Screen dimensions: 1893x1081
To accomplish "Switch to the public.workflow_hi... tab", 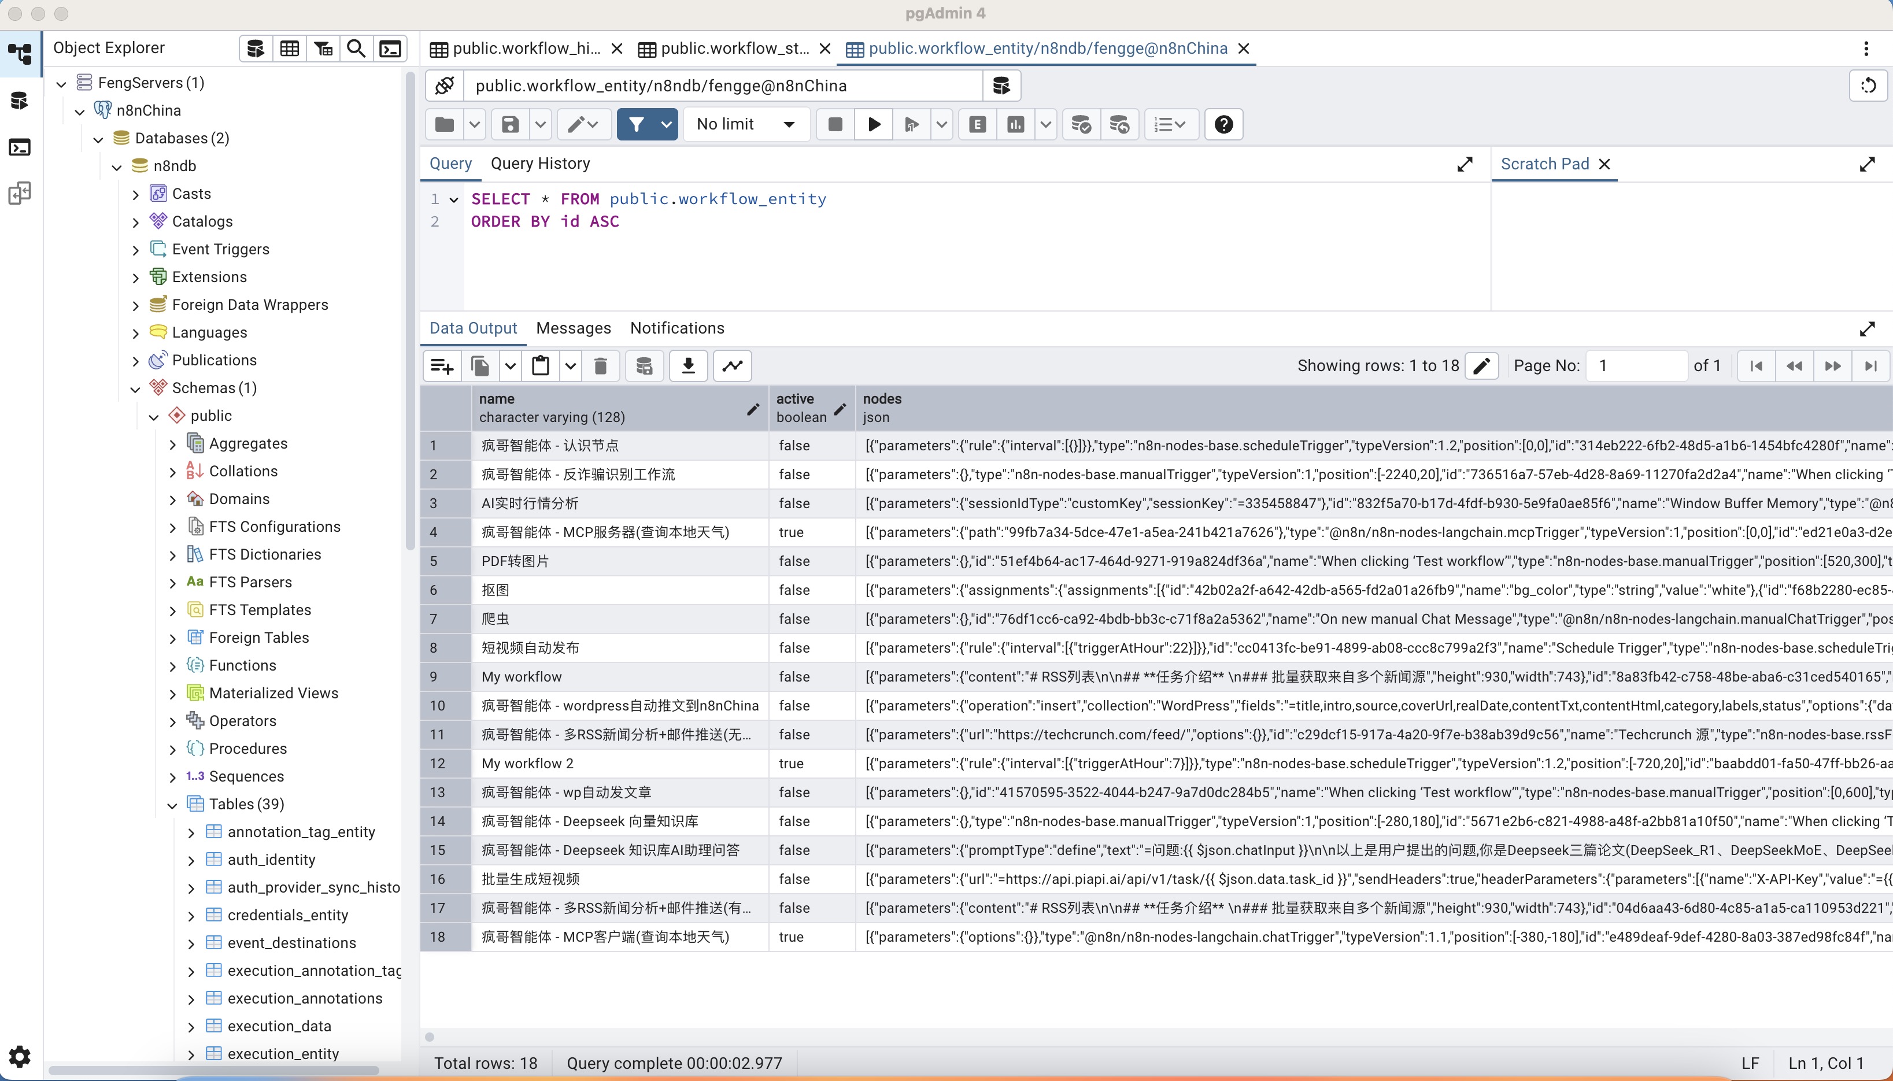I will pyautogui.click(x=516, y=49).
